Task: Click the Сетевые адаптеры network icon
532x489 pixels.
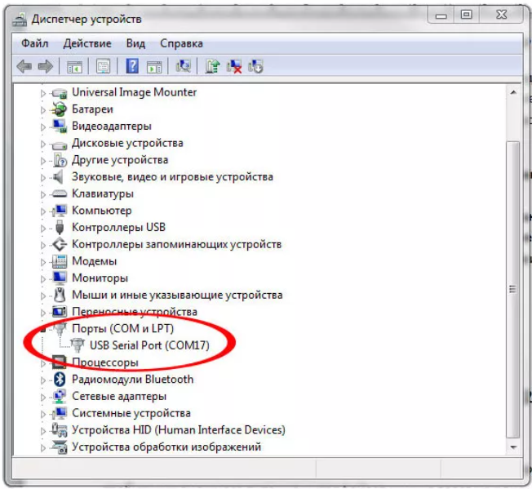Action: (60, 396)
